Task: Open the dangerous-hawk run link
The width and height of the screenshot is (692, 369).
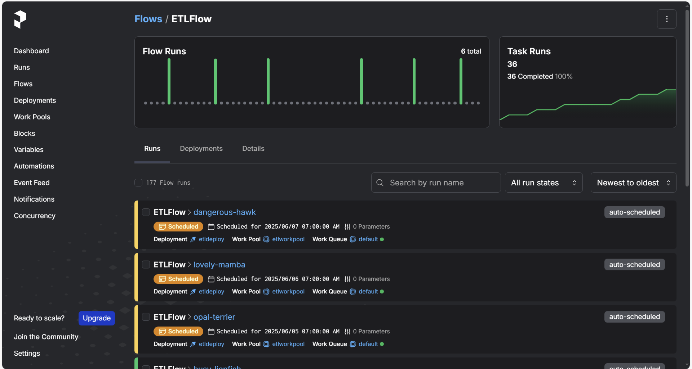Action: tap(224, 212)
